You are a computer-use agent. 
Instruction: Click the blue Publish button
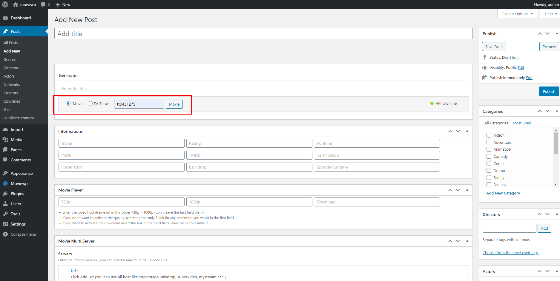pyautogui.click(x=549, y=91)
